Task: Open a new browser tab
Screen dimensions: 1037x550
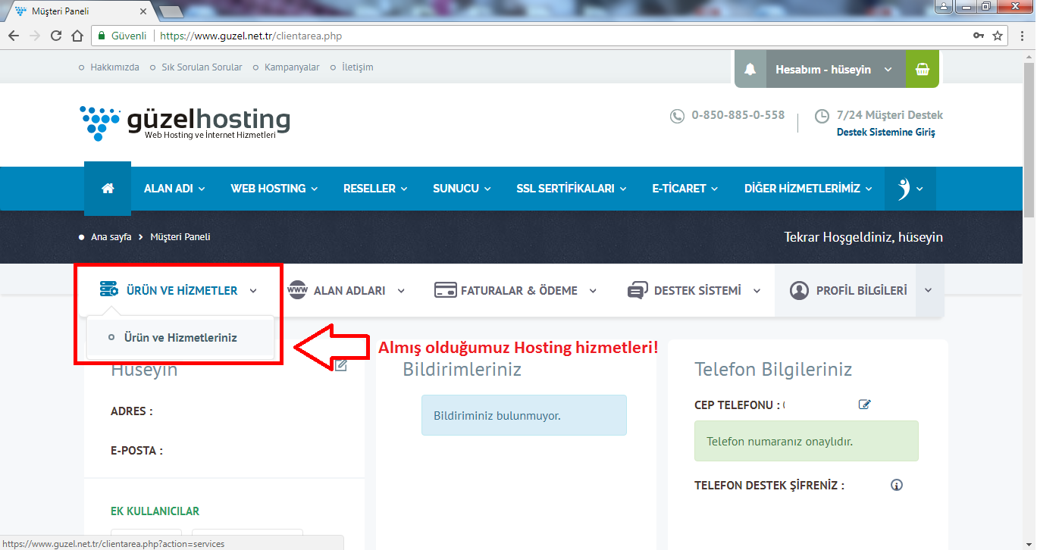Action: pyautogui.click(x=170, y=12)
